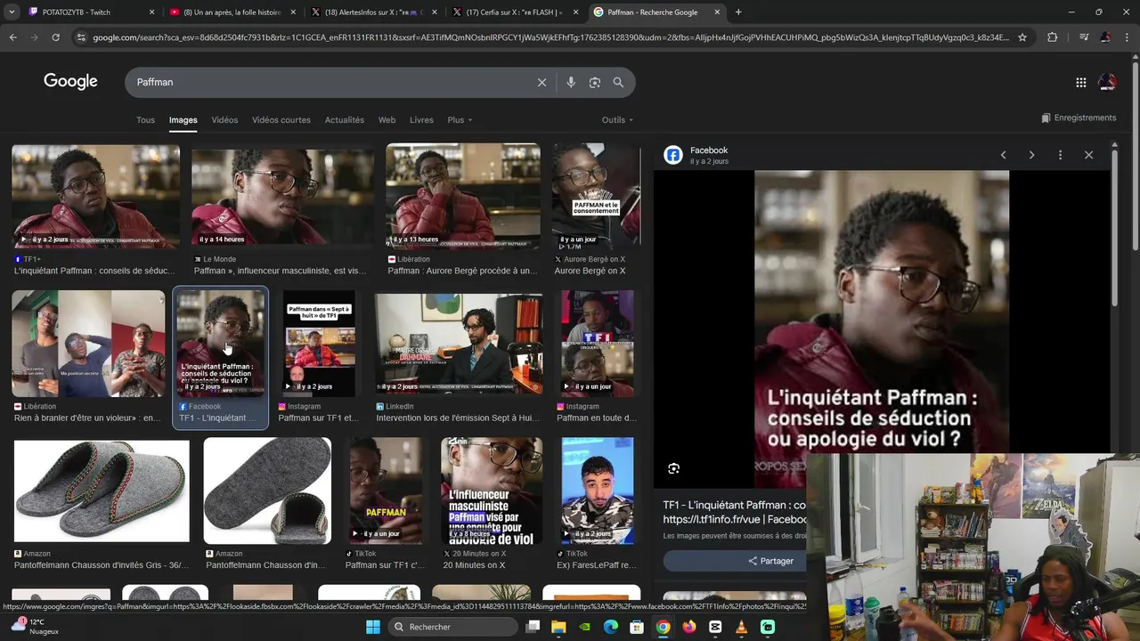Switch to the Livres tab
1140x641 pixels.
click(421, 120)
